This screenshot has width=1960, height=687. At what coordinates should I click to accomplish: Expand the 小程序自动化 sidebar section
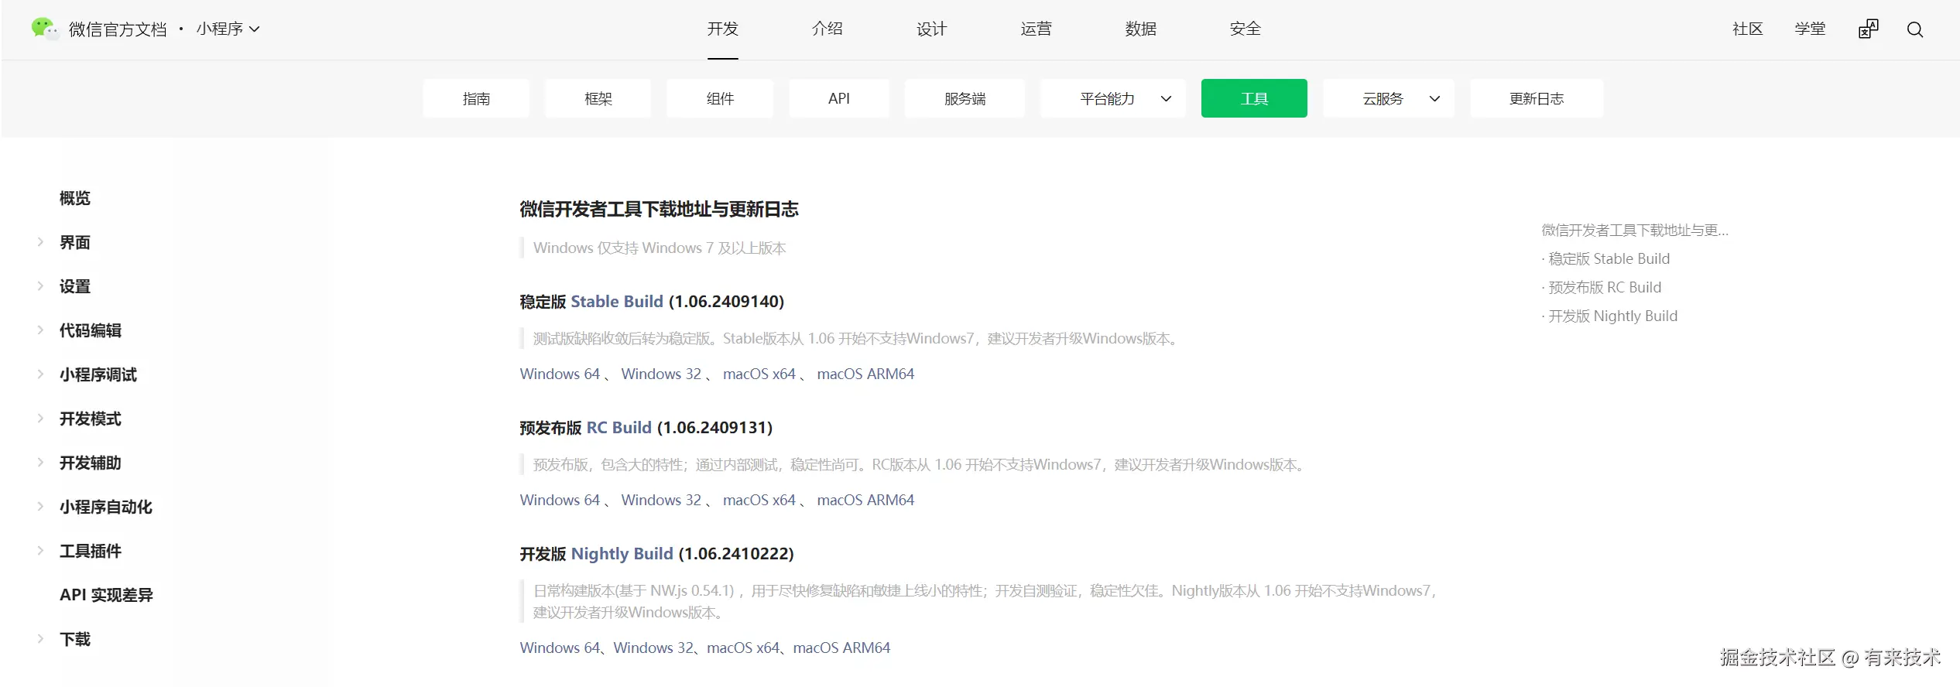point(40,507)
